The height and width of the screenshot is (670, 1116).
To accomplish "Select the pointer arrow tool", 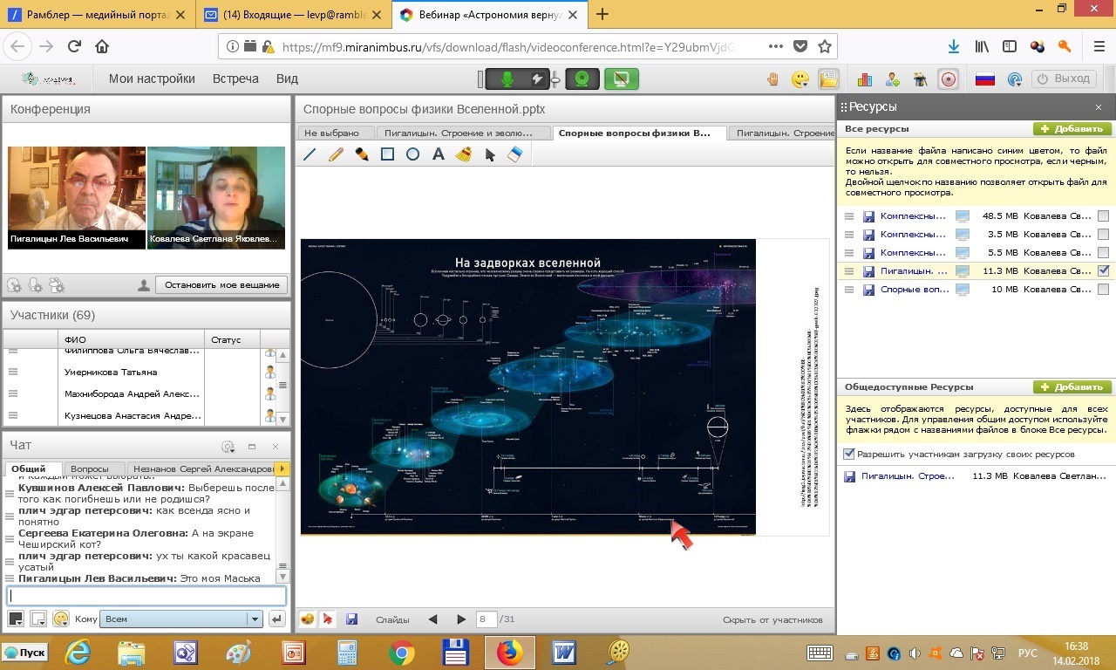I will pos(490,154).
